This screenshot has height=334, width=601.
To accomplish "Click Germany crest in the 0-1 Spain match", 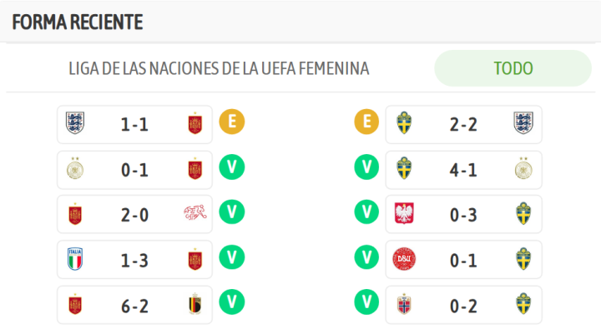I will click(75, 169).
